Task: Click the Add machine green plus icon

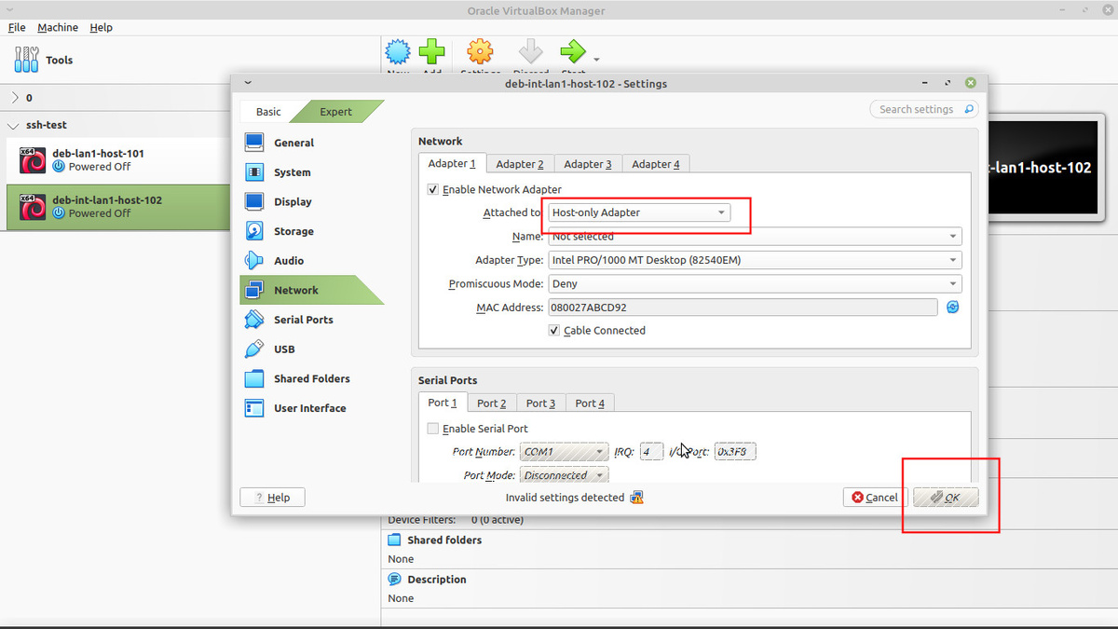Action: click(x=431, y=51)
